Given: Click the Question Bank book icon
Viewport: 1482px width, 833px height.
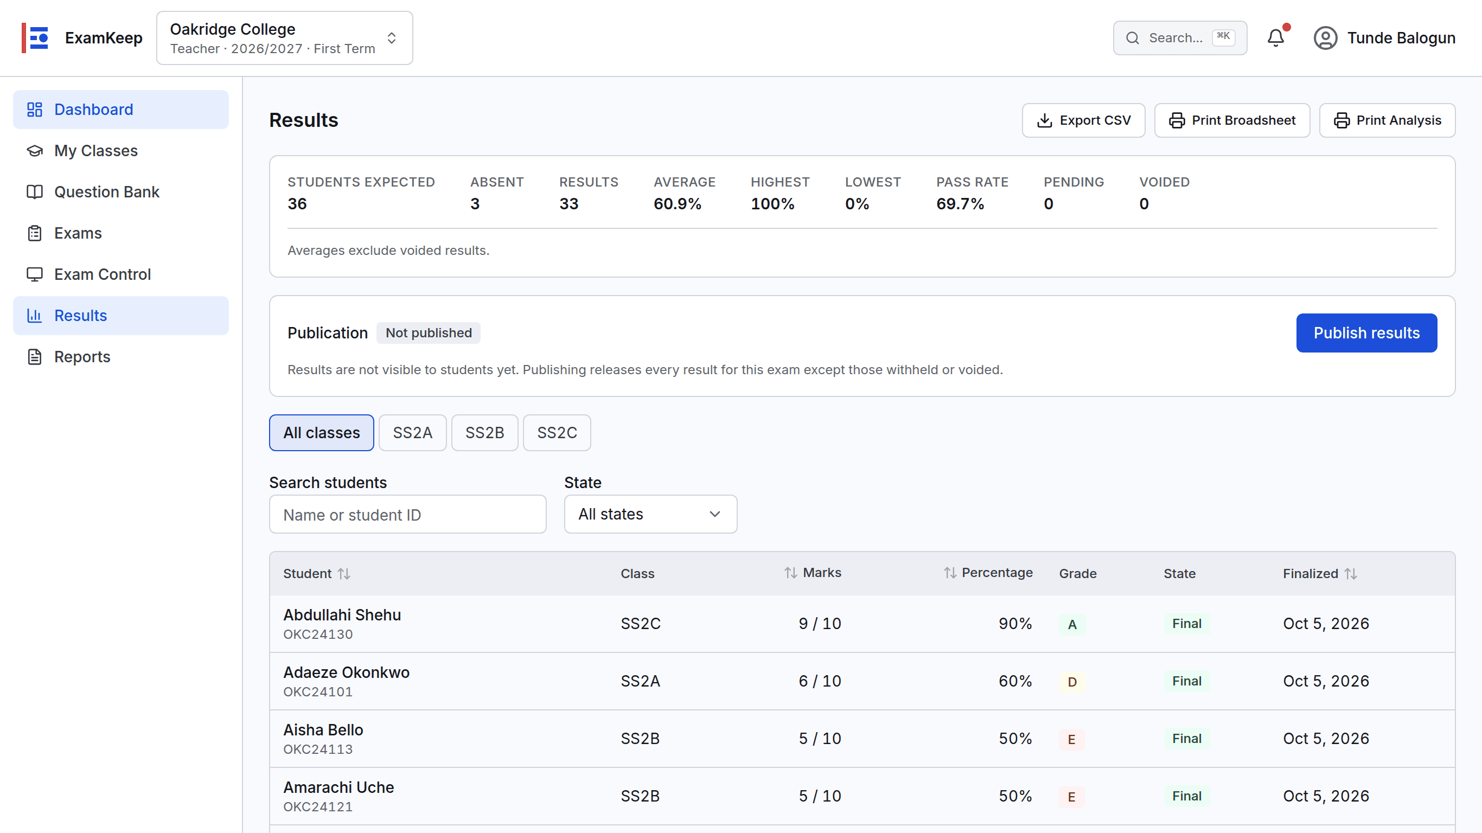Looking at the screenshot, I should (35, 191).
